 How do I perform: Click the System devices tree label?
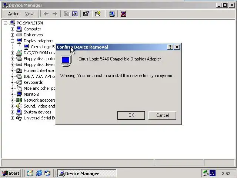pos(37,112)
